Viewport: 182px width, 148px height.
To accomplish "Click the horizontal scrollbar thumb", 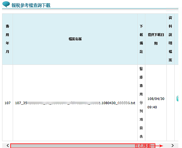I will coord(83,146).
